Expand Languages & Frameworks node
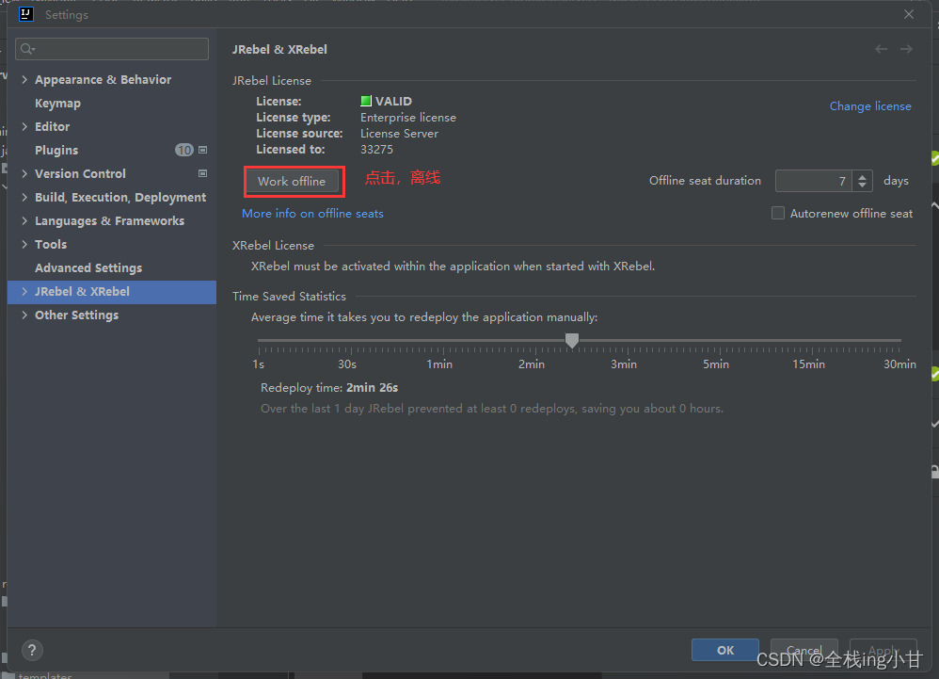This screenshot has width=939, height=679. click(x=24, y=220)
